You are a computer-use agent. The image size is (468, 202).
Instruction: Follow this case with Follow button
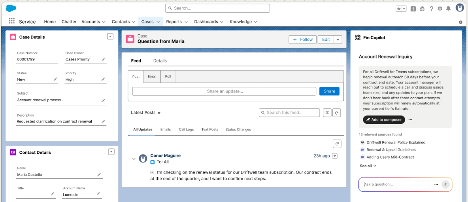coord(303,40)
